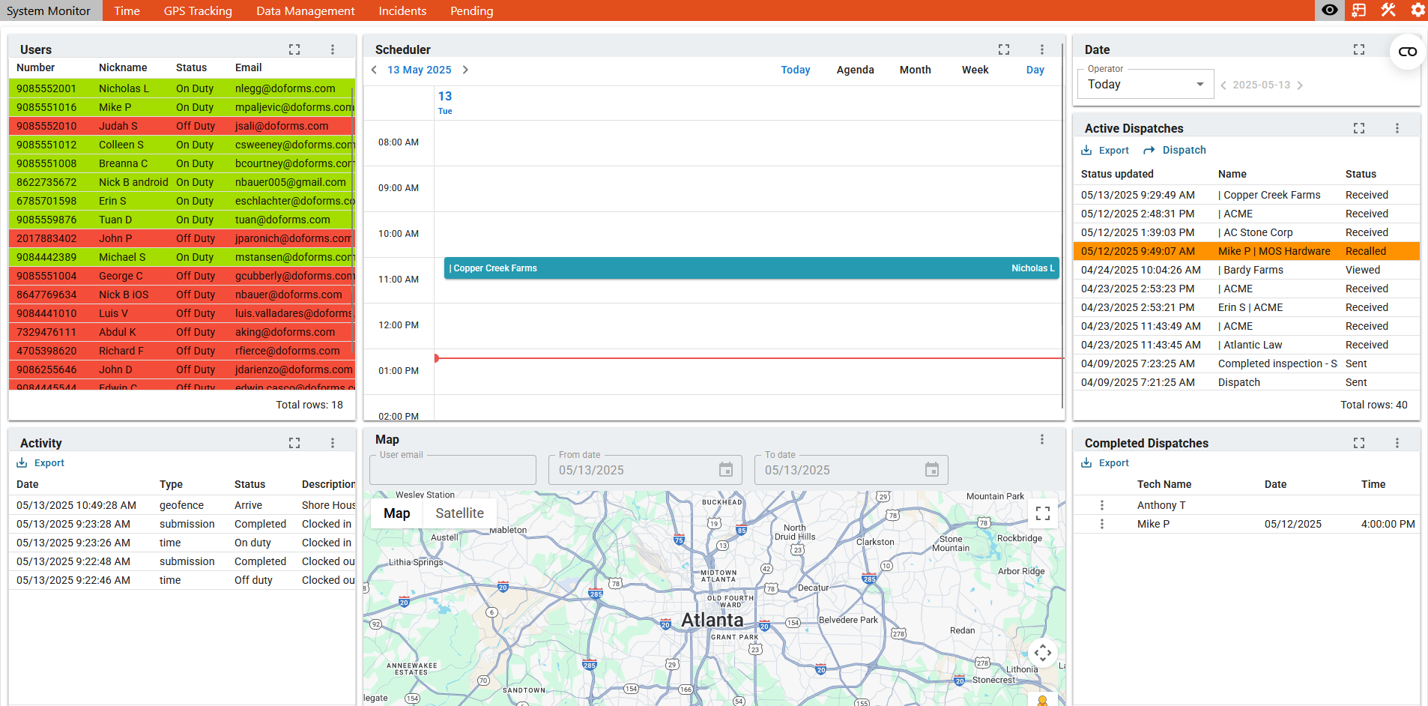Open Active Dispatches options menu
Image resolution: width=1428 pixels, height=706 pixels.
pos(1397,128)
